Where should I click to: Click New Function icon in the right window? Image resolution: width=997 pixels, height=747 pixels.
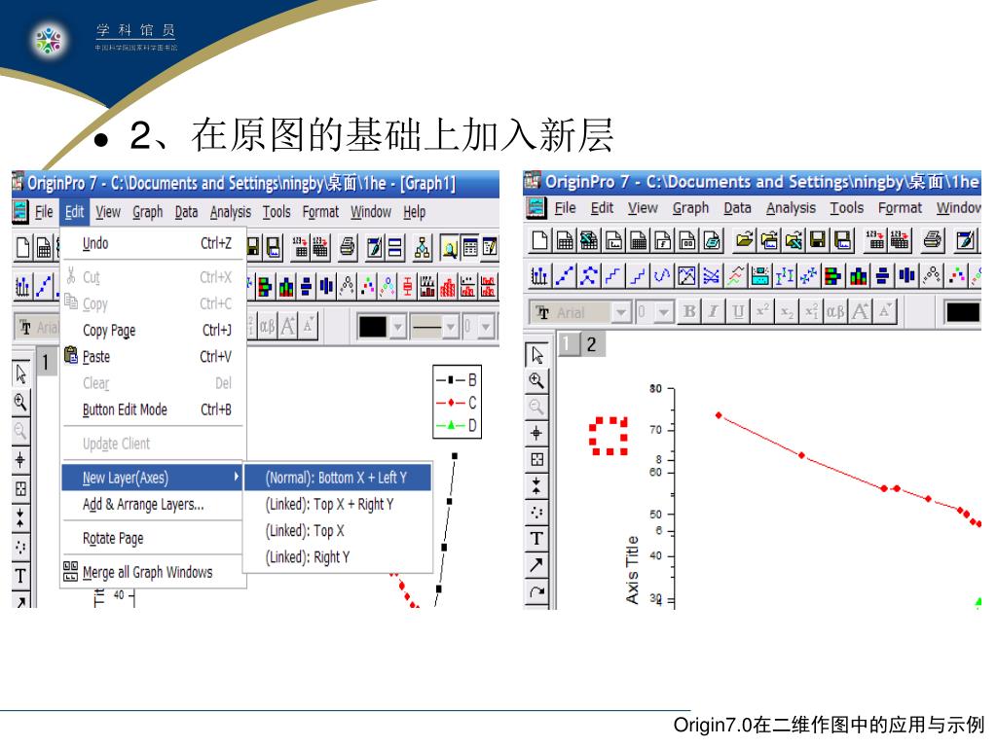(x=663, y=240)
